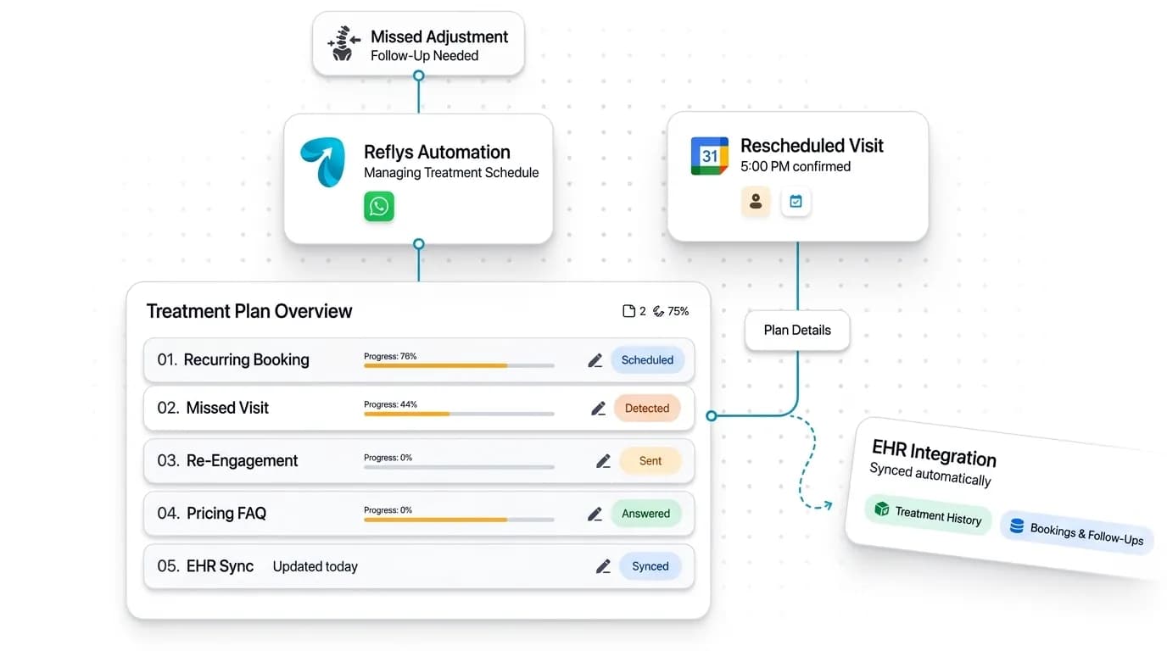The image size is (1167, 651).
Task: Edit Re-Engagement using its pencil icon
Action: click(603, 461)
